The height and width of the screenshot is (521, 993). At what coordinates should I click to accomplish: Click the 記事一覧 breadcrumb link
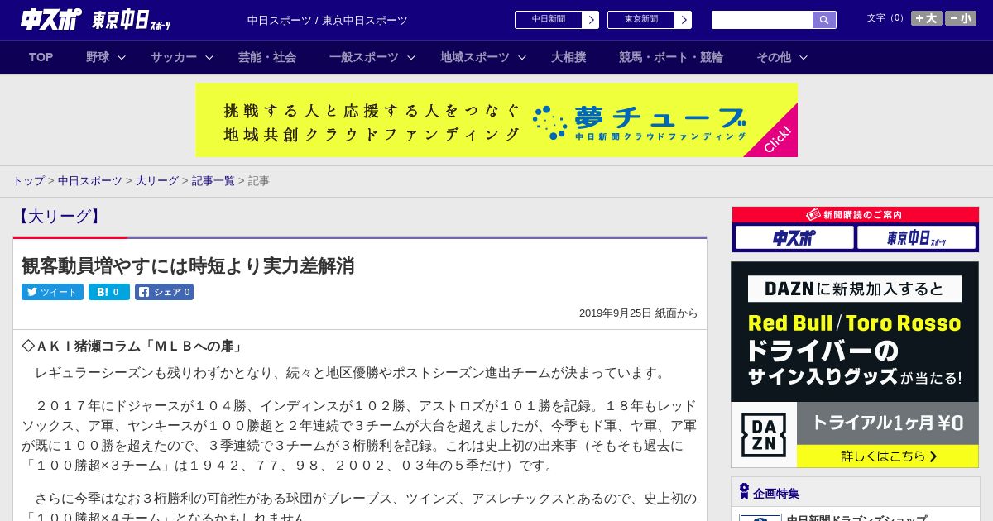tap(213, 180)
